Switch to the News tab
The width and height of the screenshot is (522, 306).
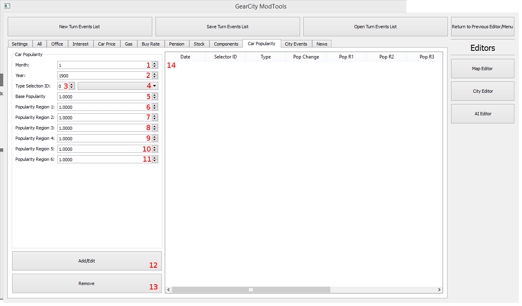coord(322,44)
